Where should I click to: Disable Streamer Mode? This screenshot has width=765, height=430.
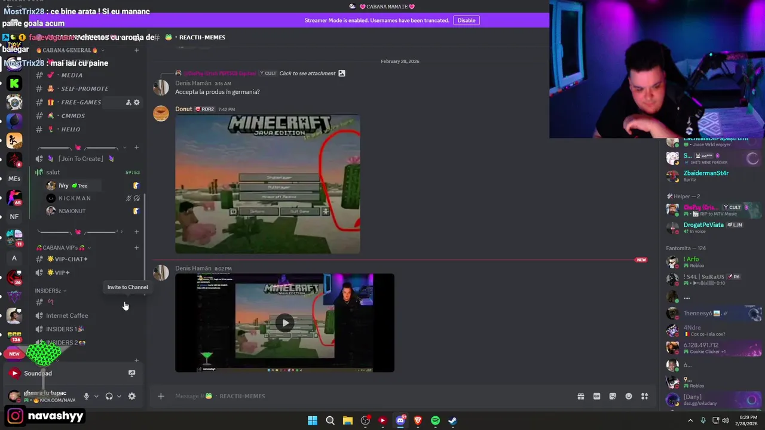[x=466, y=20]
